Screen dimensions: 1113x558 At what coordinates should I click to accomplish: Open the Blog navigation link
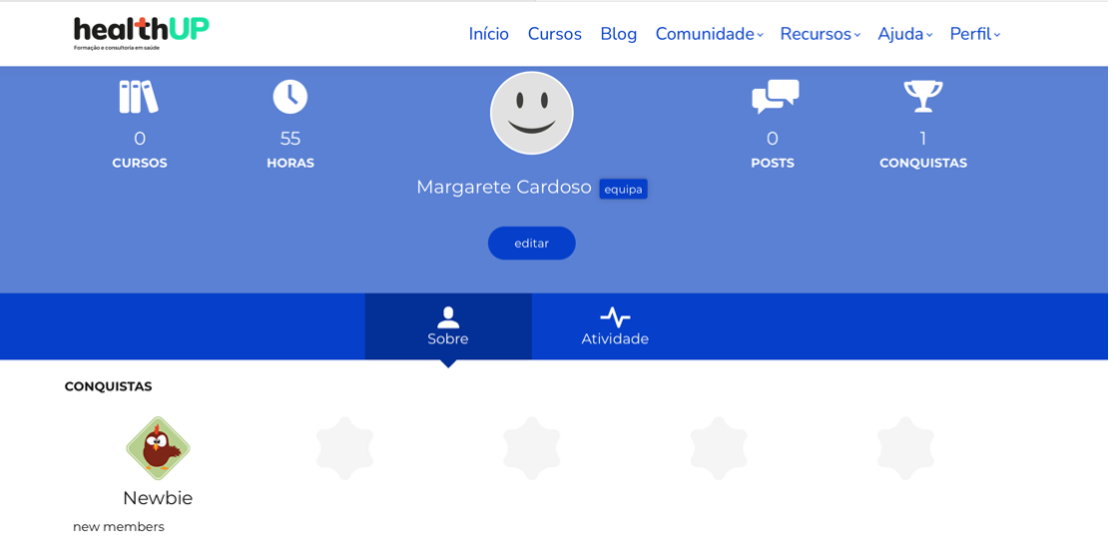pyautogui.click(x=621, y=34)
